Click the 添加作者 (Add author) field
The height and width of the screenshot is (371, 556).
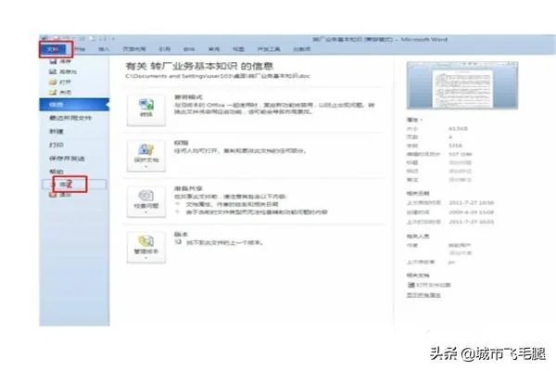pos(460,253)
